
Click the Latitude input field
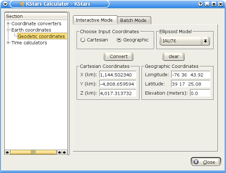[191, 84]
